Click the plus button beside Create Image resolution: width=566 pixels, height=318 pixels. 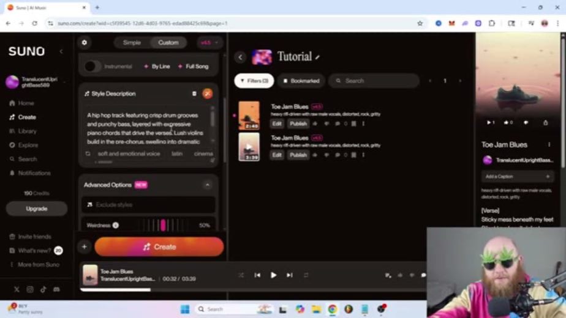[84, 247]
